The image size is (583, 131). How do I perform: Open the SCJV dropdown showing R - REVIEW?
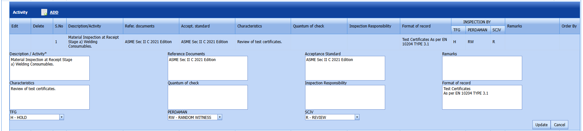(332, 117)
